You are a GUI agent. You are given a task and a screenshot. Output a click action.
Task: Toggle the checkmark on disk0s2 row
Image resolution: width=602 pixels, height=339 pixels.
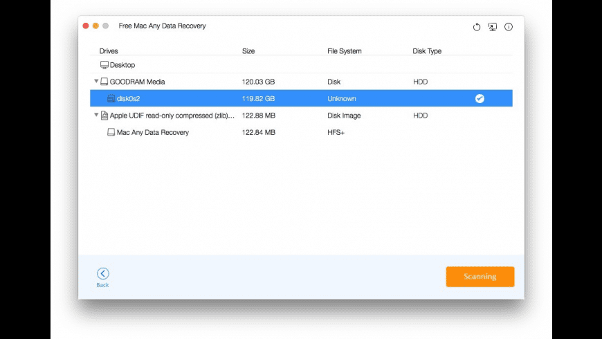(x=480, y=99)
